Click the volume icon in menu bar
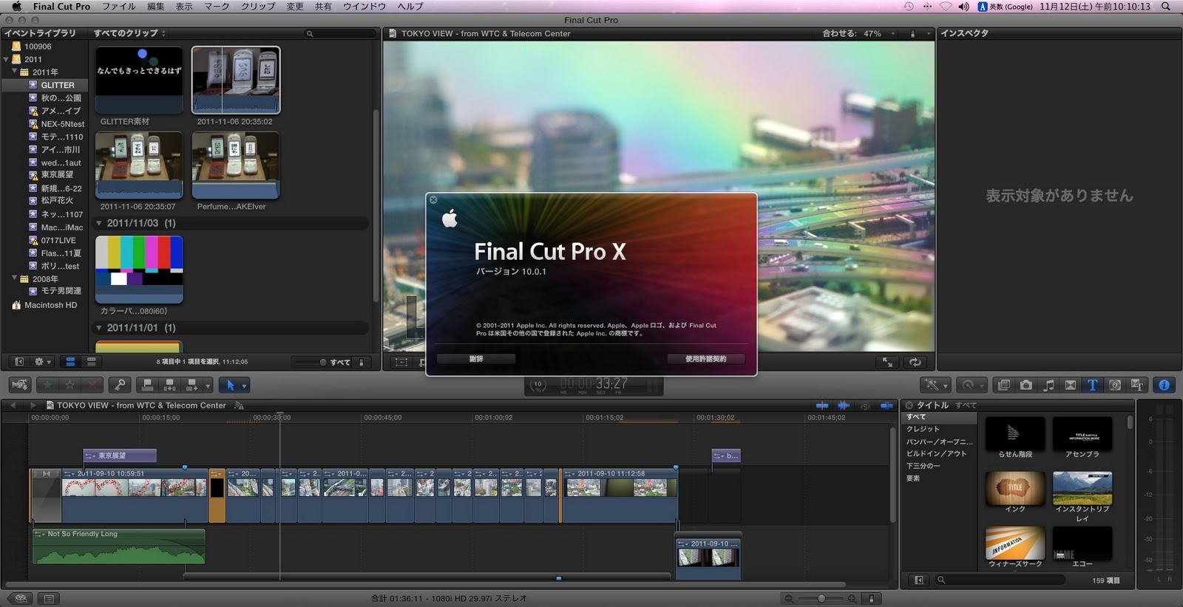 (963, 7)
